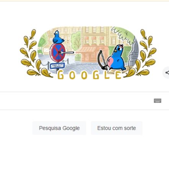The image size is (169, 169).
Task: Click the red and blue no-parking sign
Action: coord(57,53)
